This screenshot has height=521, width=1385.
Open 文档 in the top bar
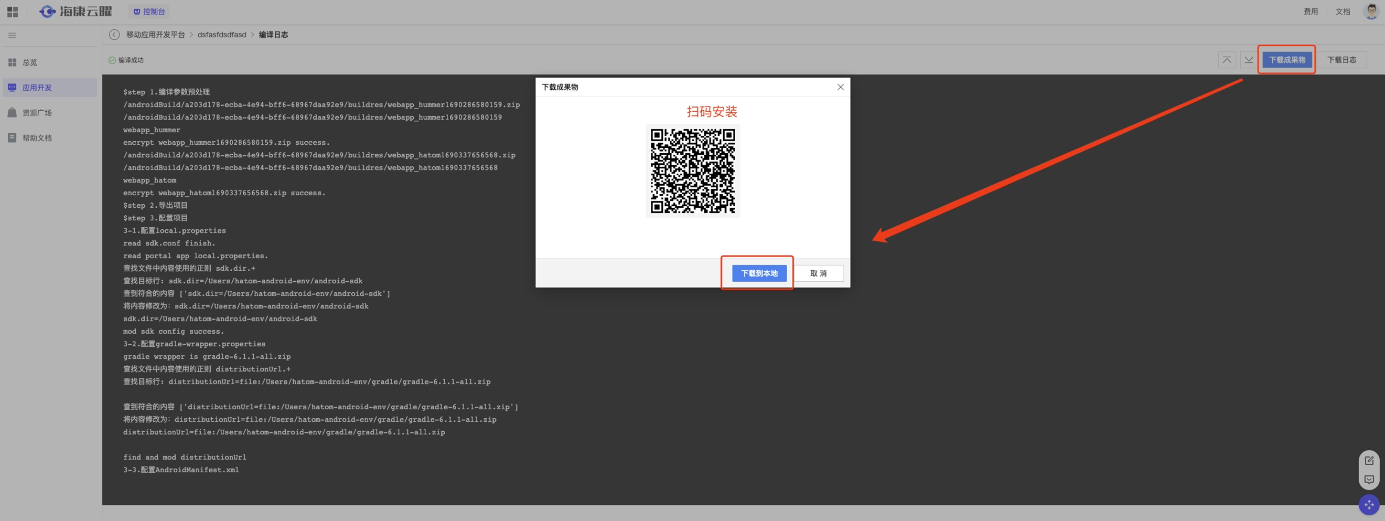1343,12
